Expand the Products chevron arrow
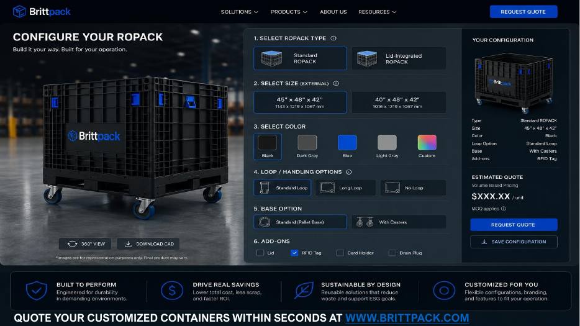580x326 pixels. [305, 12]
